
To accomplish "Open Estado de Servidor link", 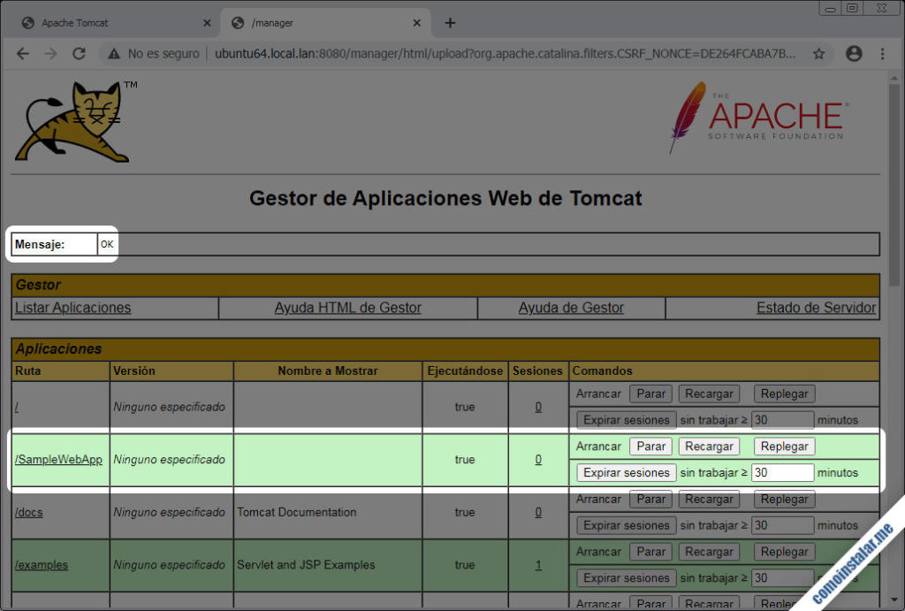I will click(816, 308).
